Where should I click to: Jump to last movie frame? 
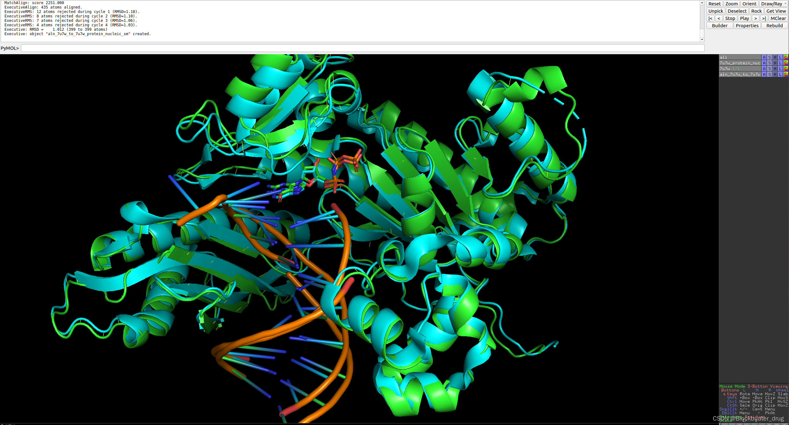tap(764, 18)
